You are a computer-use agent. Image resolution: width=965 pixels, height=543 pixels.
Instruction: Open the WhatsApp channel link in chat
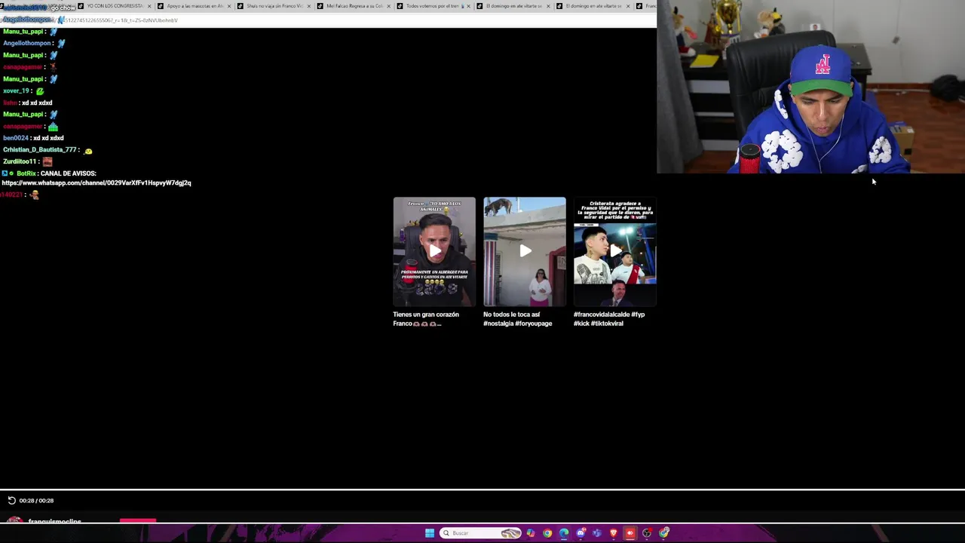point(96,183)
